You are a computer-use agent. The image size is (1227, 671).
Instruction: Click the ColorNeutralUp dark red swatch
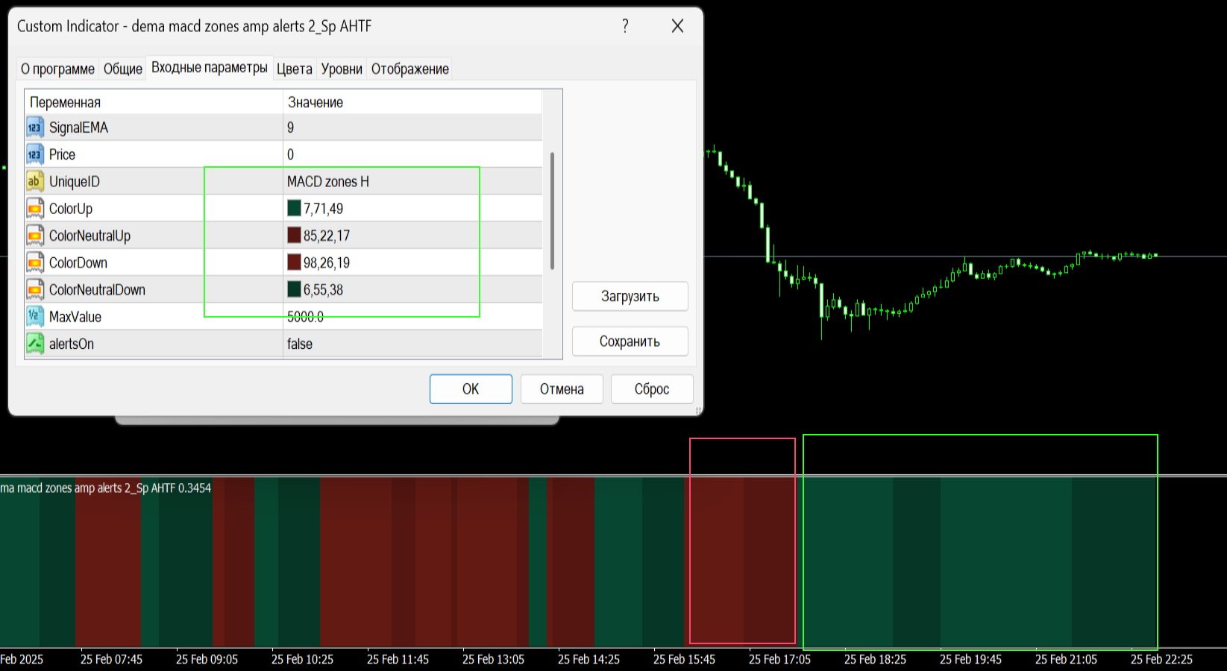pos(294,235)
